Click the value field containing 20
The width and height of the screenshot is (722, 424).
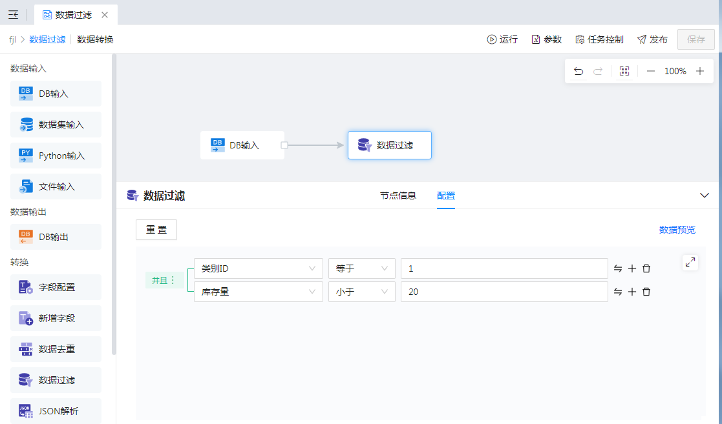coord(504,292)
